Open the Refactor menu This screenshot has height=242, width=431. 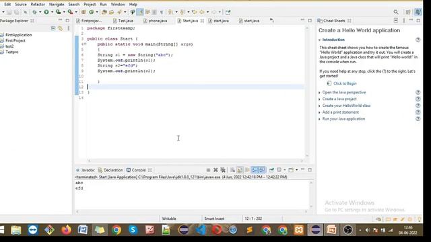tap(38, 5)
